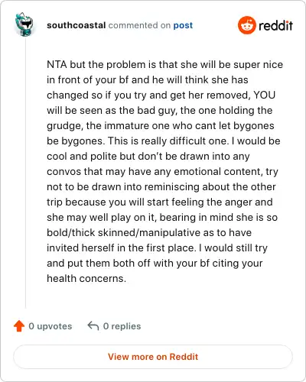Click the line beginning "trip because you will"
The width and height of the screenshot is (306, 382).
tap(160, 202)
